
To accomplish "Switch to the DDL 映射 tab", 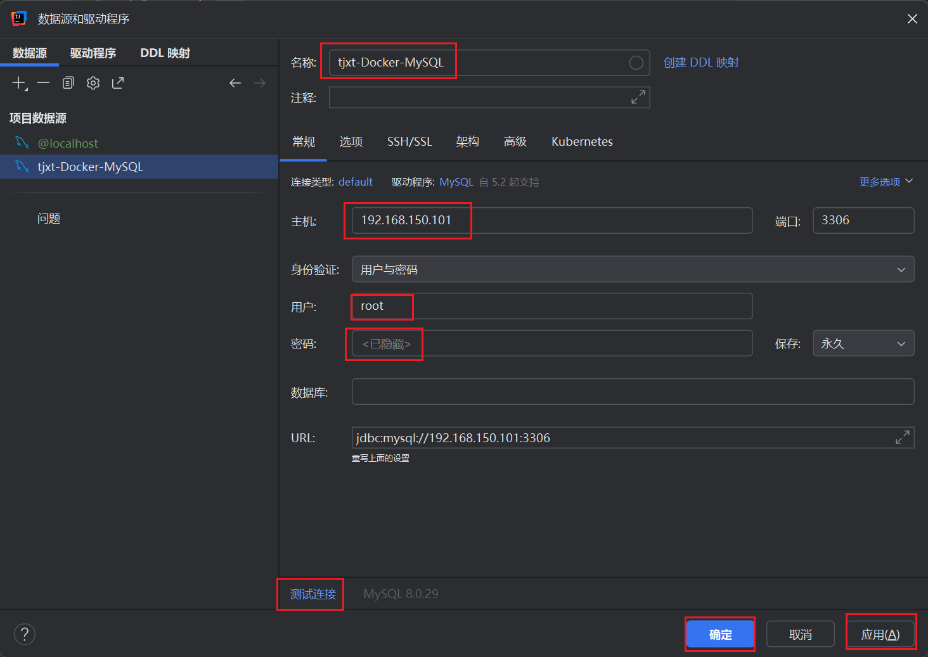I will (165, 53).
